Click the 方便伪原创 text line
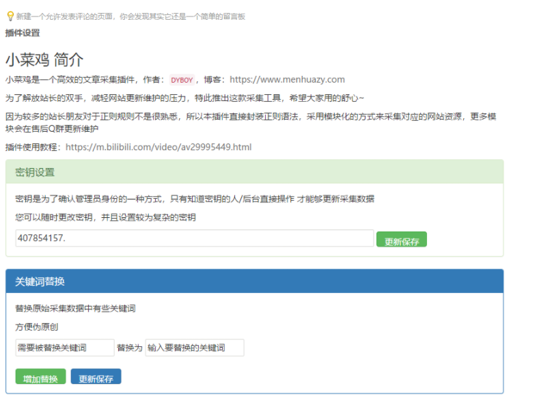The image size is (552, 401). pyautogui.click(x=31, y=327)
